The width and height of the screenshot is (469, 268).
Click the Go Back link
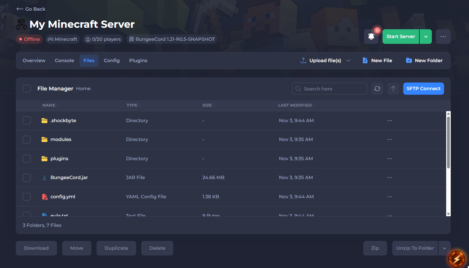[31, 9]
